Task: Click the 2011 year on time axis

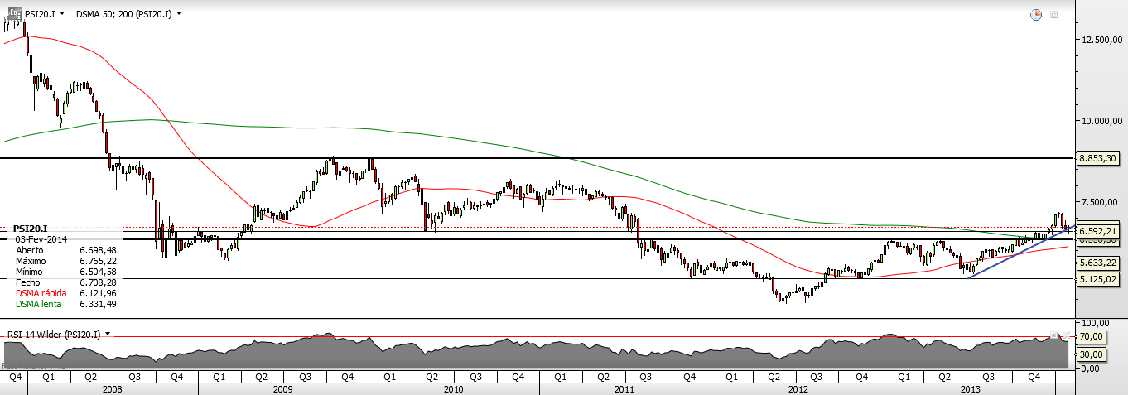Action: [x=624, y=388]
